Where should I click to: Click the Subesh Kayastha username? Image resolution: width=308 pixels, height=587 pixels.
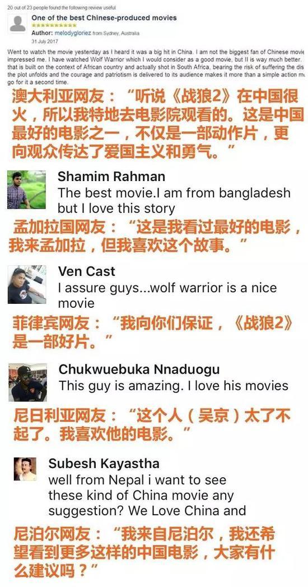[x=104, y=464]
